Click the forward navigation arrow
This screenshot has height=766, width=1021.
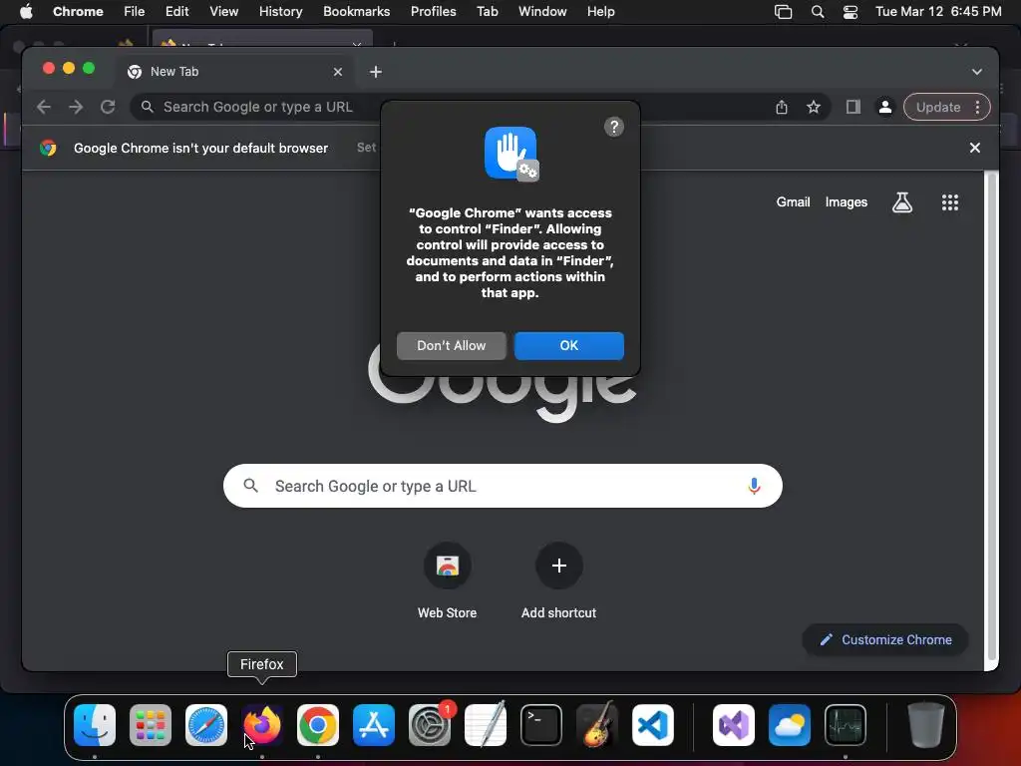pyautogui.click(x=76, y=107)
